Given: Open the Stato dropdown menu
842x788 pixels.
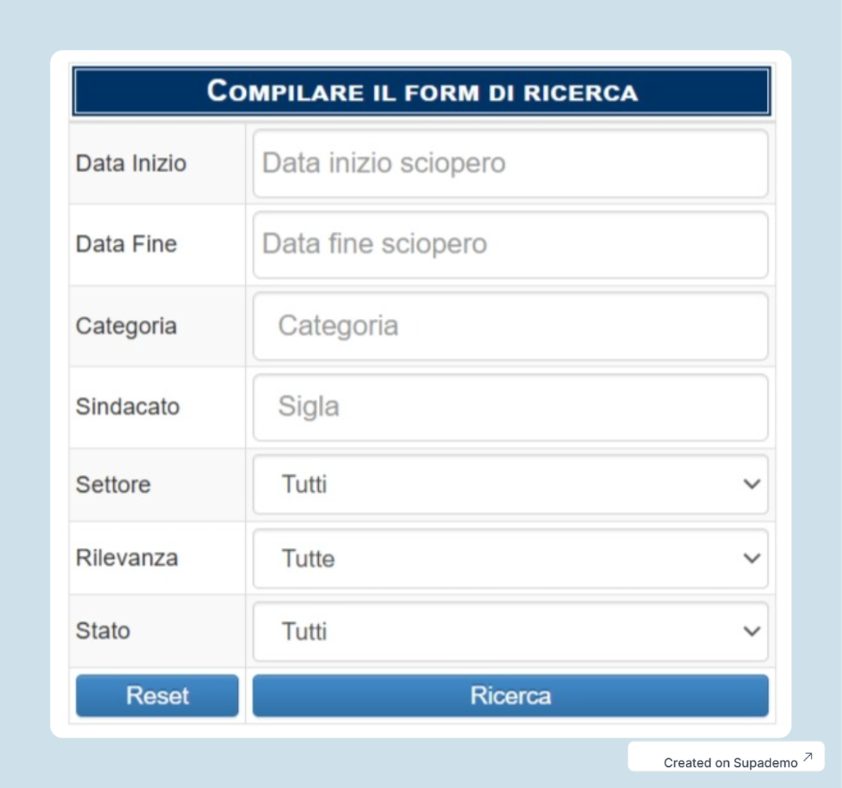Looking at the screenshot, I should tap(510, 631).
